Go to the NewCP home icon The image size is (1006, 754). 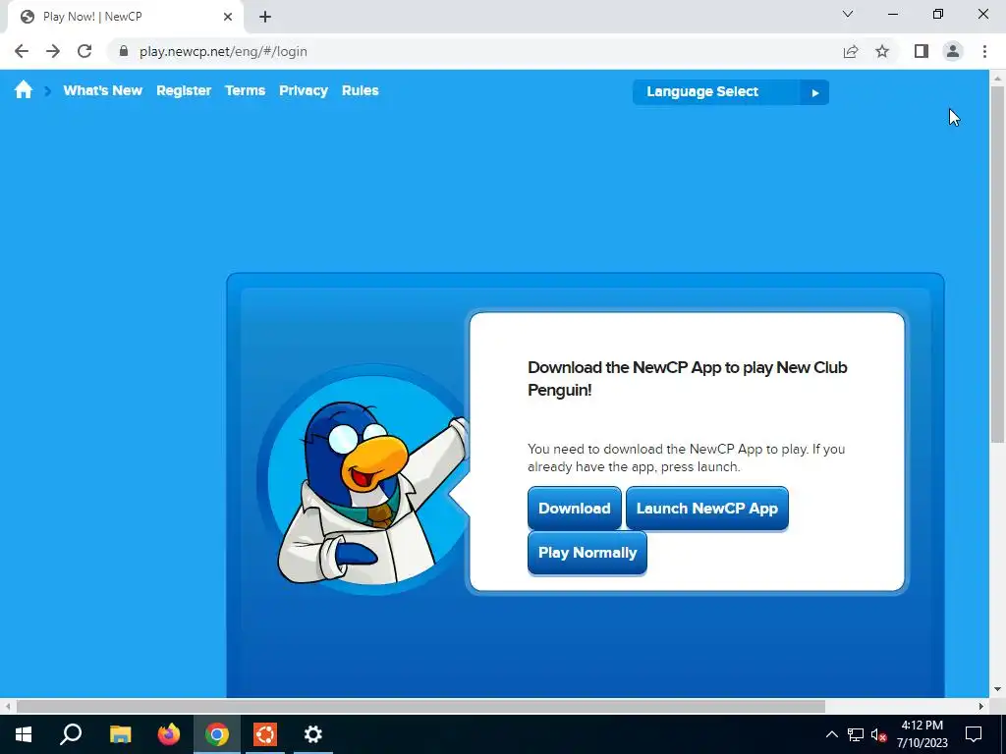pos(24,89)
